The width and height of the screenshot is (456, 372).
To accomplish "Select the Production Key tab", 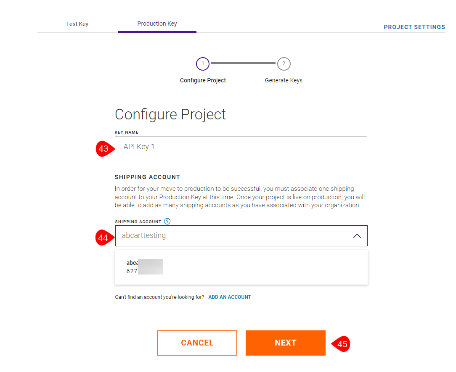I will coord(157,24).
